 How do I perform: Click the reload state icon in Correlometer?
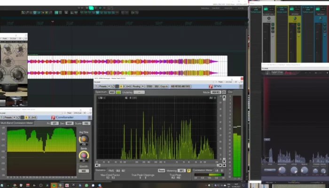pyautogui.click(x=18, y=117)
